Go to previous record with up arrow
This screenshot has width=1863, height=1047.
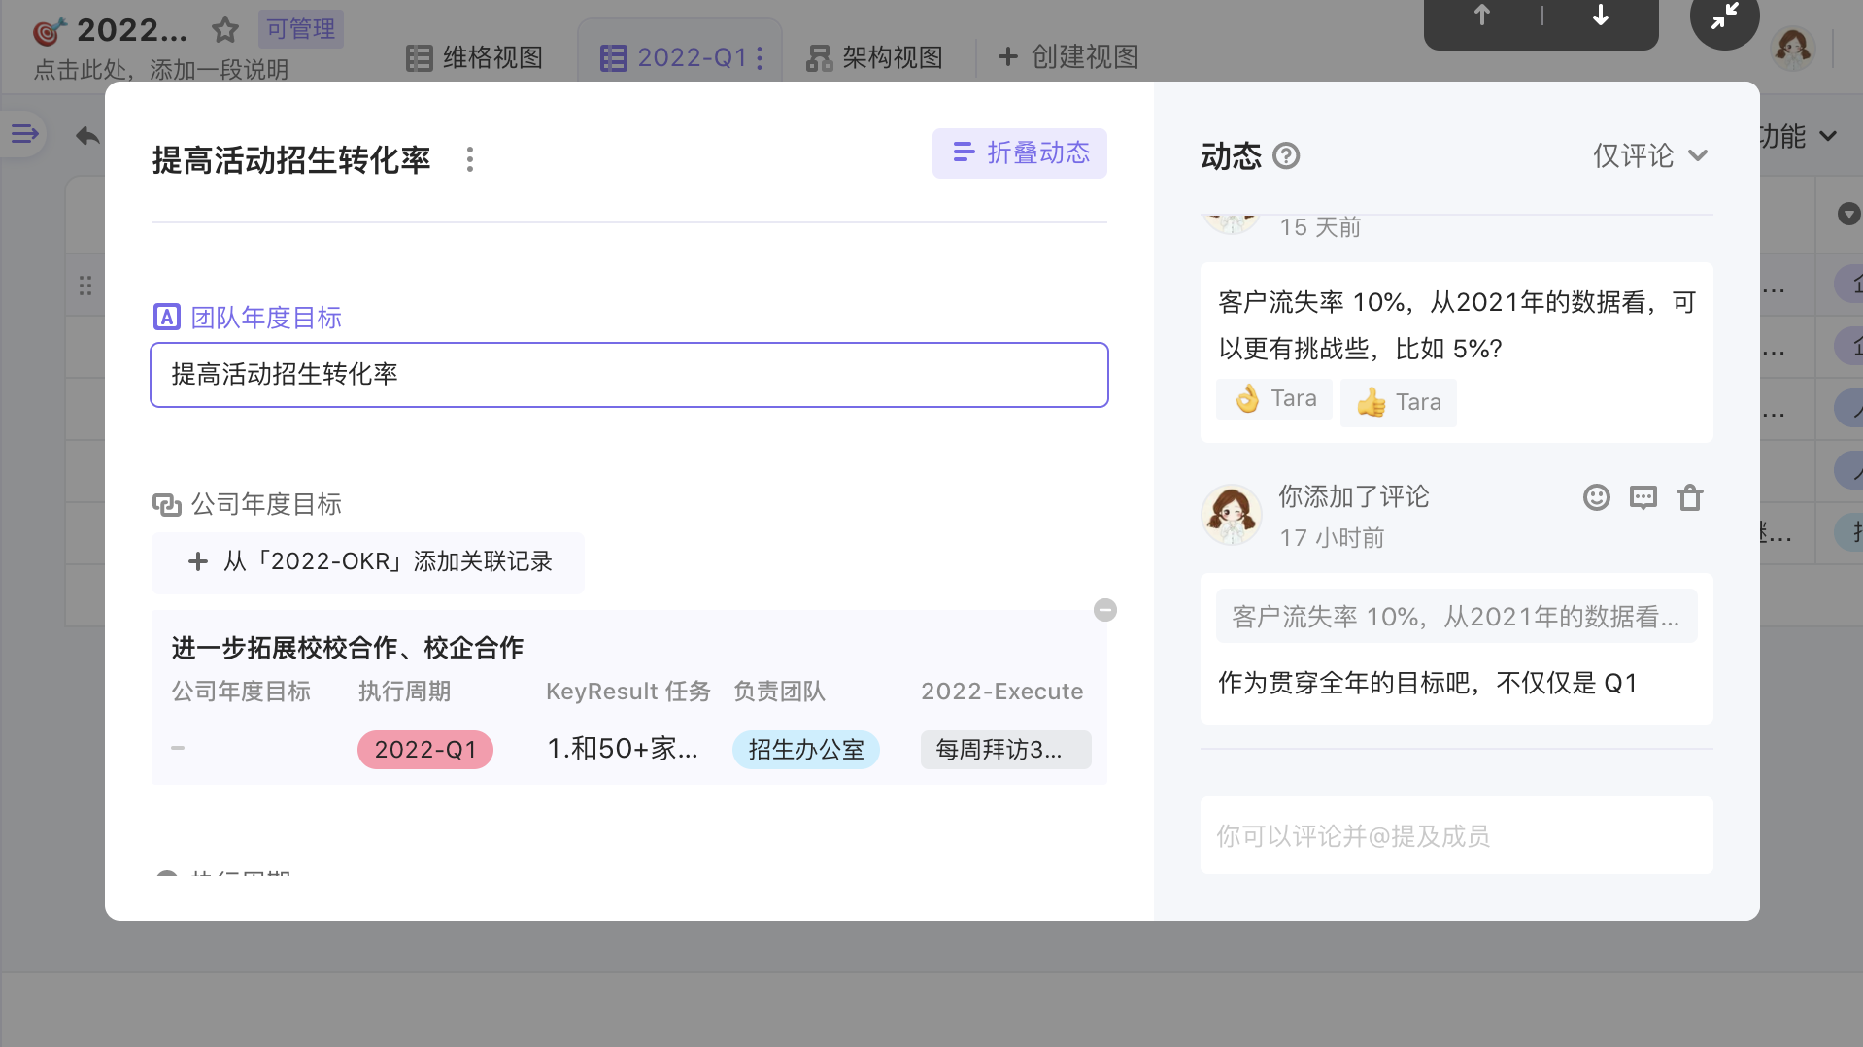click(x=1481, y=16)
